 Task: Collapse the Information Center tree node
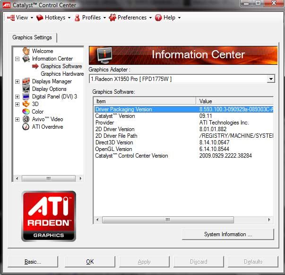pyautogui.click(x=17, y=59)
